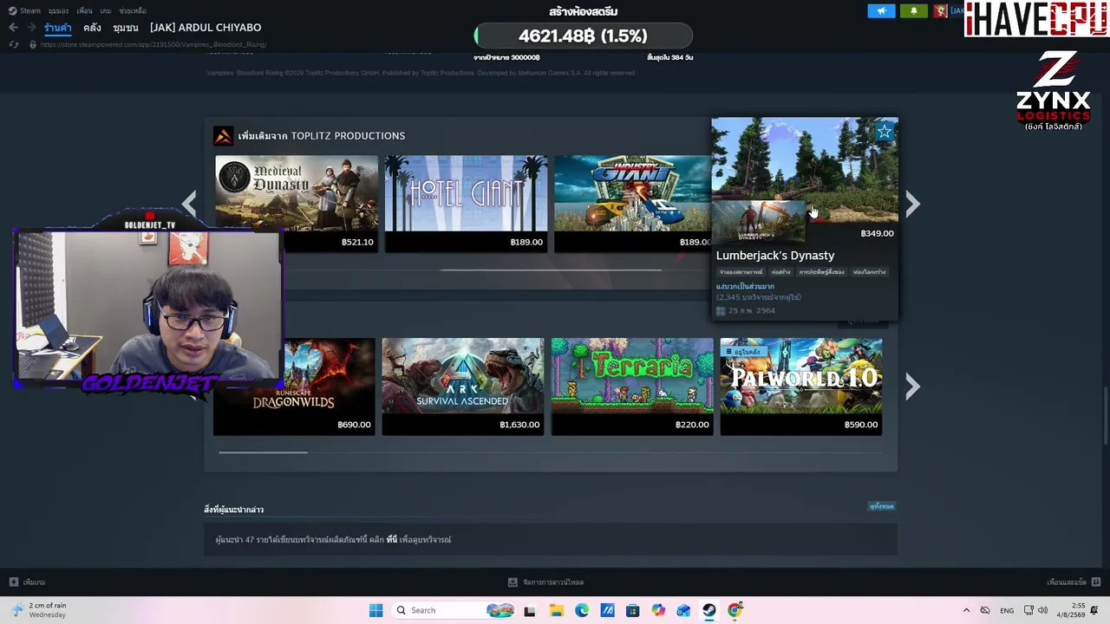1110x624 pixels.
Task: Open the Palworld 1.0 game card
Action: point(801,387)
